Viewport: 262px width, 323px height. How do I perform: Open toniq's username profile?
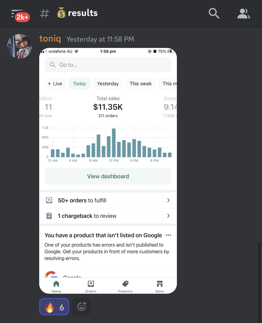50,39
